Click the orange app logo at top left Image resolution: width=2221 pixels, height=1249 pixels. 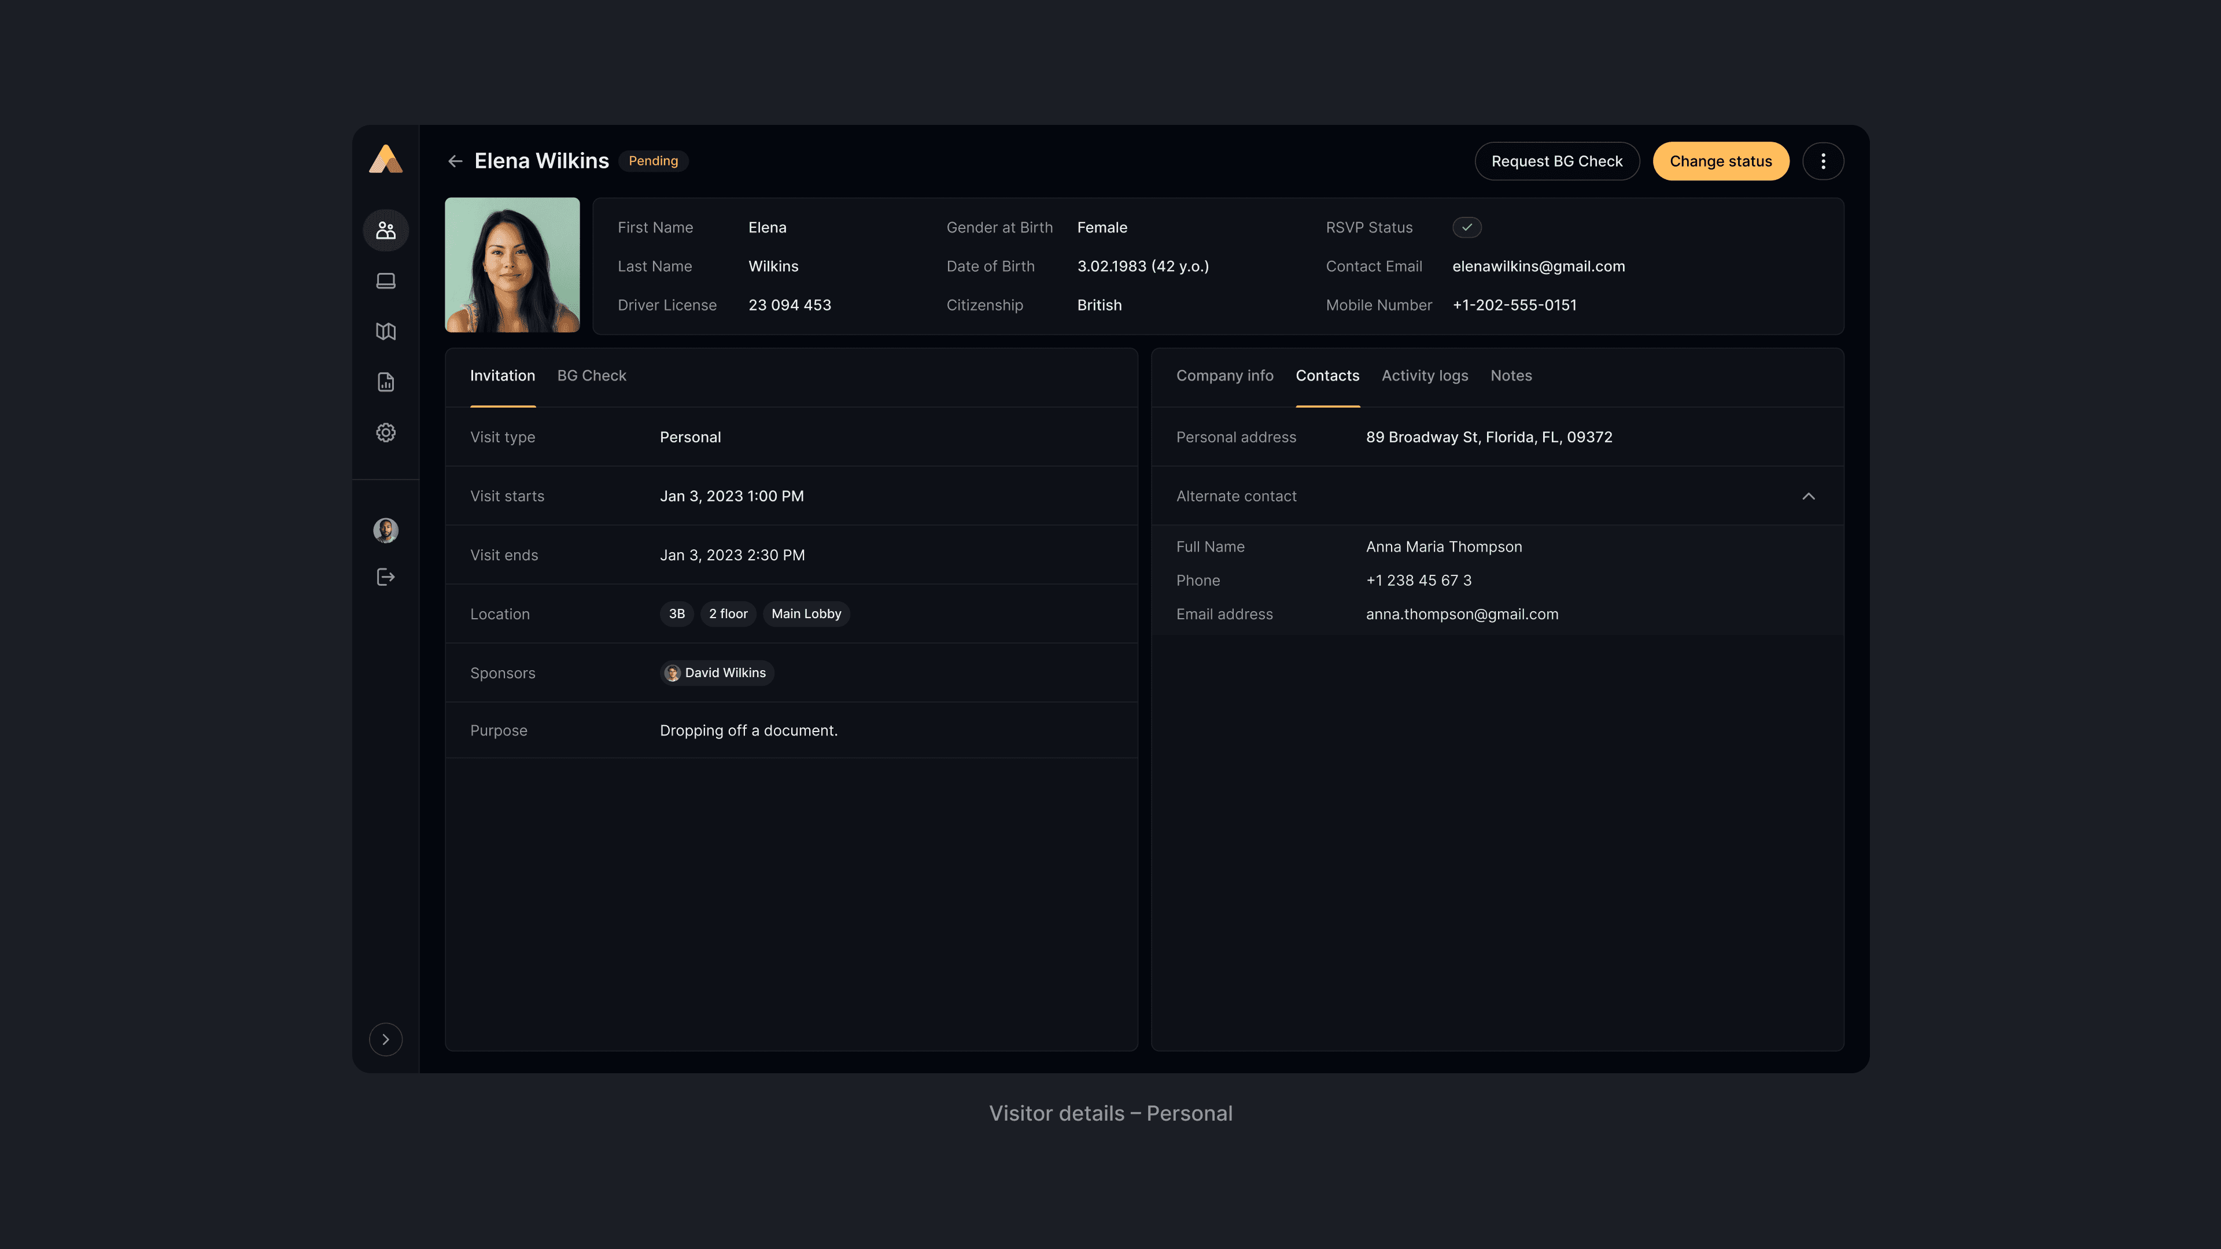click(x=385, y=160)
